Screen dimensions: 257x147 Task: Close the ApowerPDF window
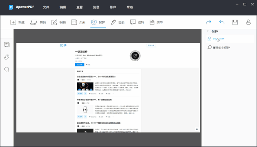point(253,4)
